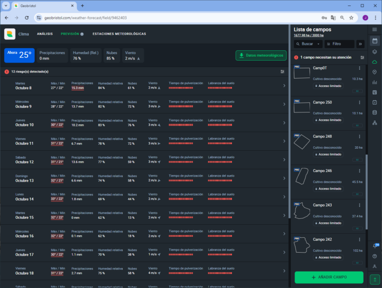
Task: Switch to the Análisis tab
Action: (x=45, y=34)
